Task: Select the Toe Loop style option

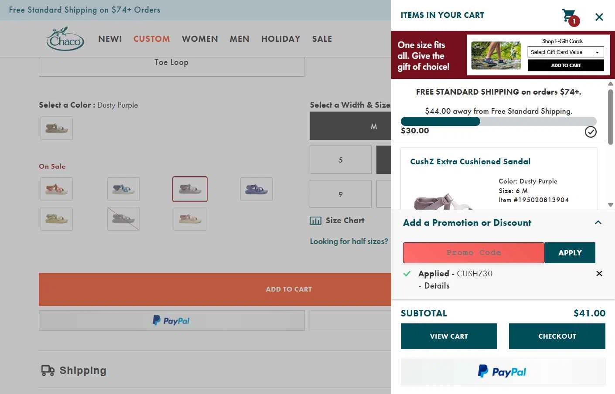Action: click(171, 62)
